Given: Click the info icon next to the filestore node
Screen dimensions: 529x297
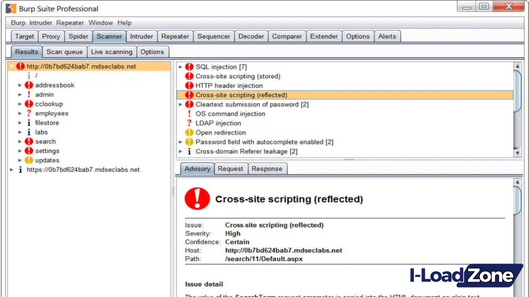Looking at the screenshot, I should click(28, 123).
